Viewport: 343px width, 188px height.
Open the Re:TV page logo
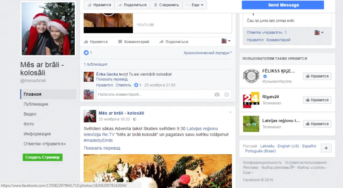click(251, 124)
